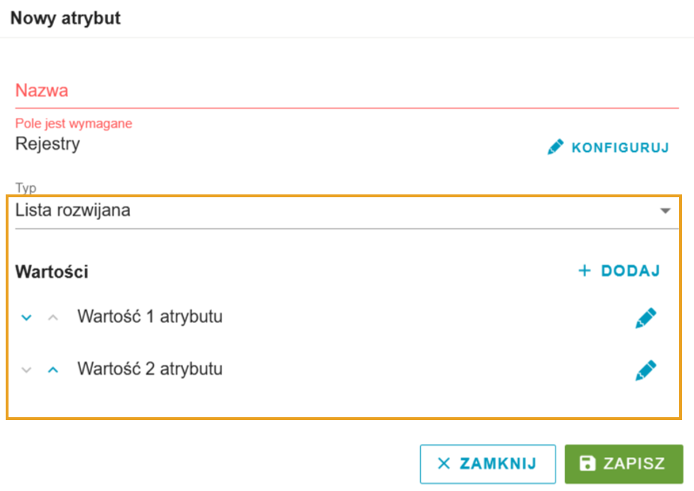694x491 pixels.
Task: Click the X icon on ZAMKNIJ
Action: point(444,463)
